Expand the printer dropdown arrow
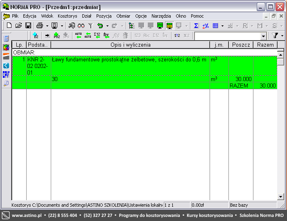Image resolution: width=287 pixels, height=221 pixels. point(47,26)
